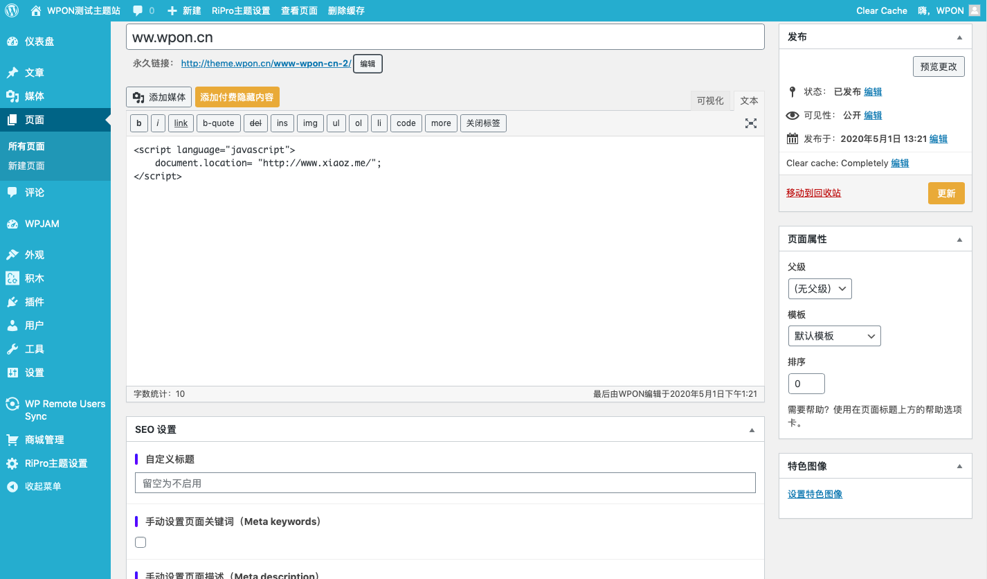Click the eye icon beside 可见性

click(793, 115)
